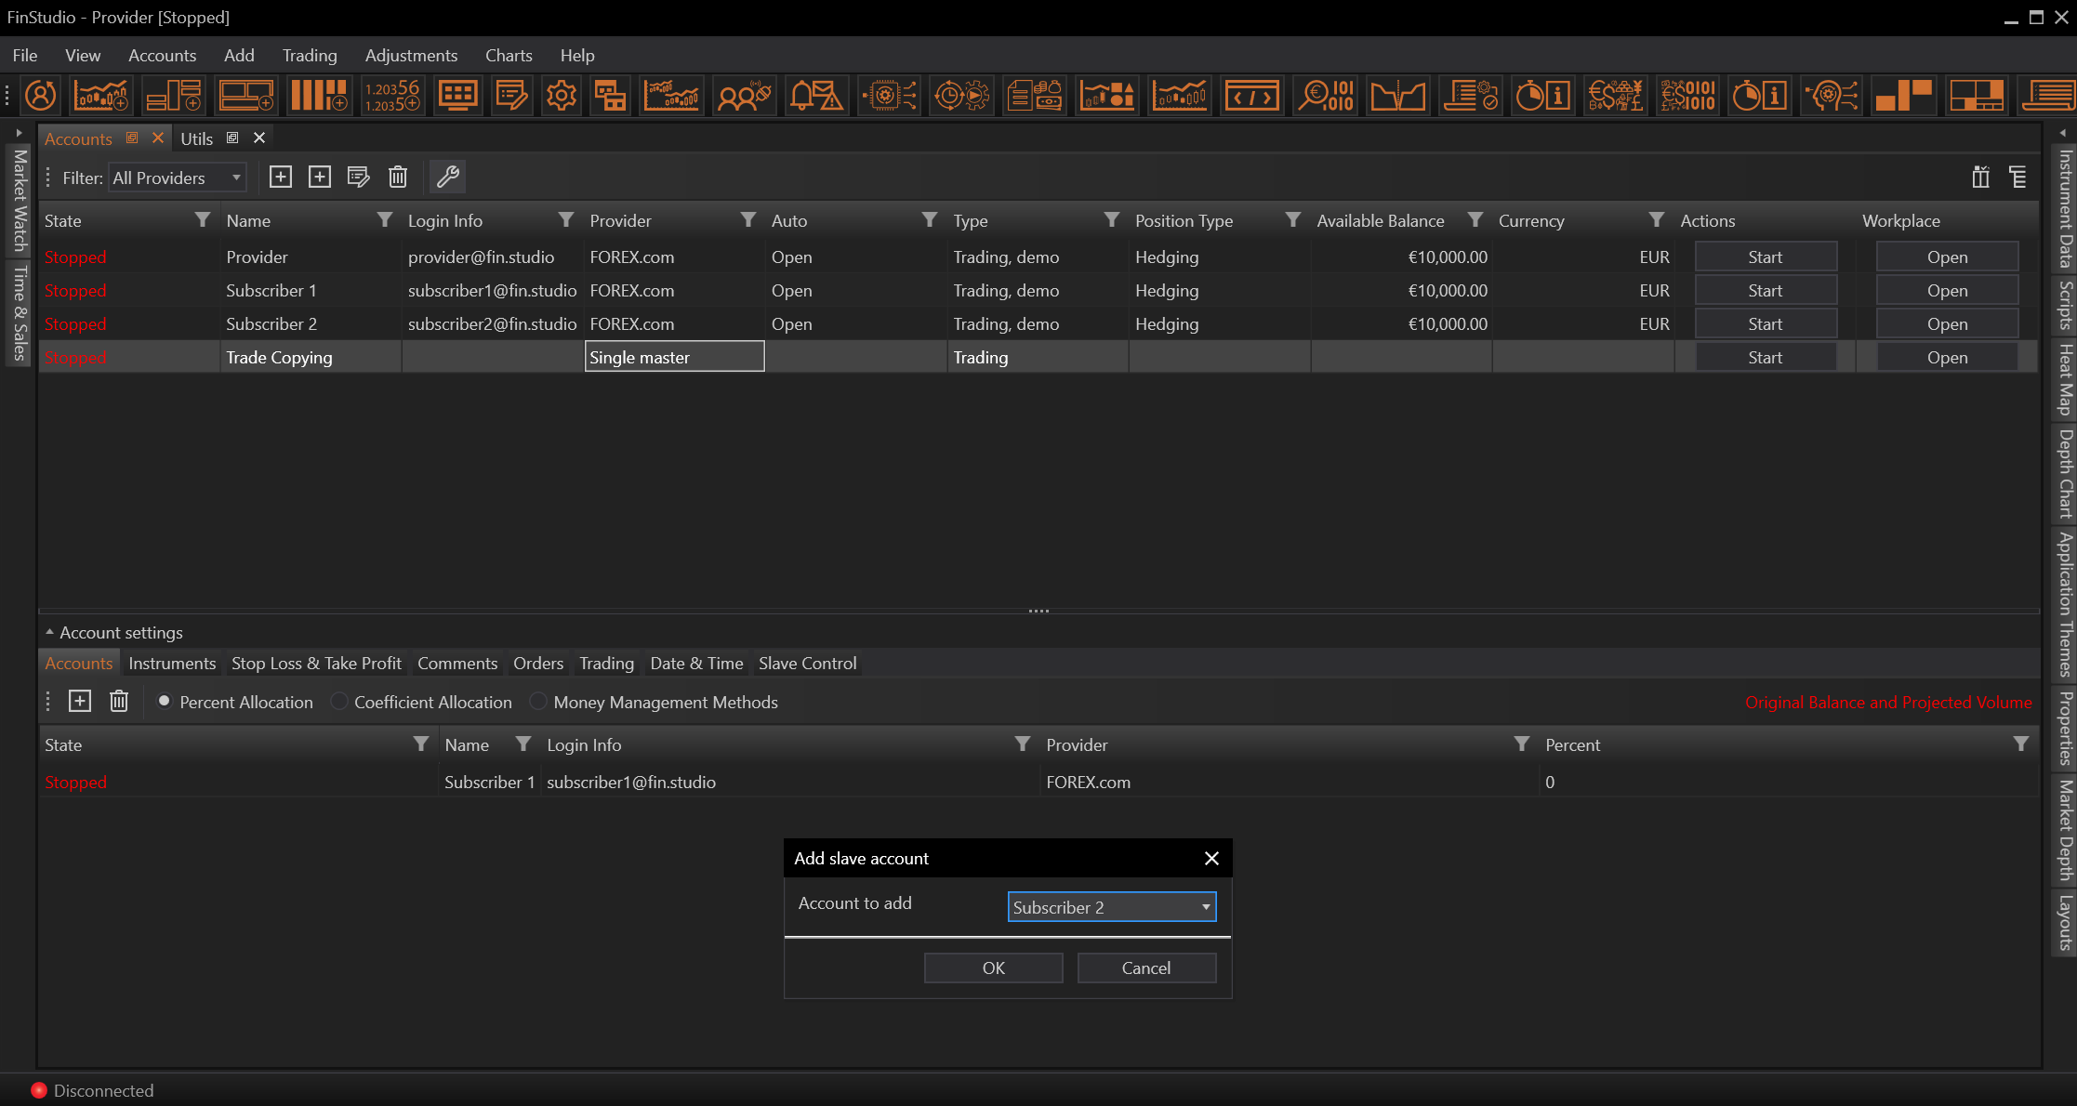Click the wrench settings icon in Accounts toolbar

(448, 177)
